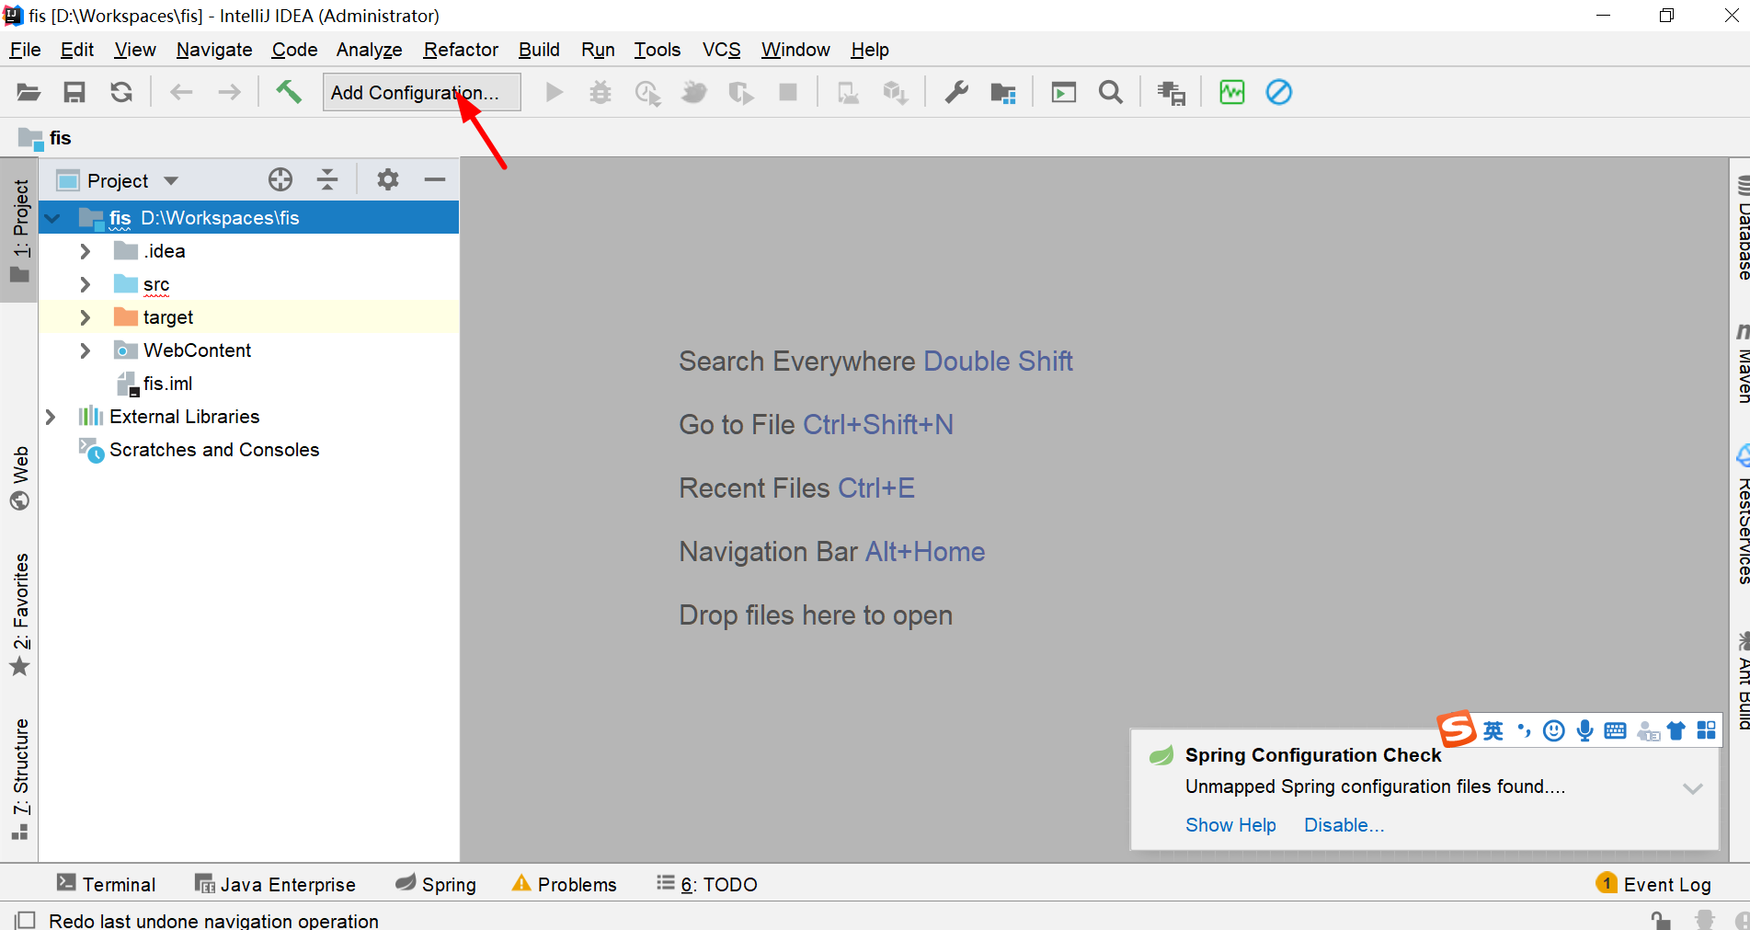1750x930 pixels.
Task: Open the 6: TODO tool tab
Action: coord(707,884)
